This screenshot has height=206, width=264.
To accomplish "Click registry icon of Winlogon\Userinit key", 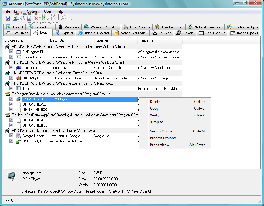I will pos(8,47).
